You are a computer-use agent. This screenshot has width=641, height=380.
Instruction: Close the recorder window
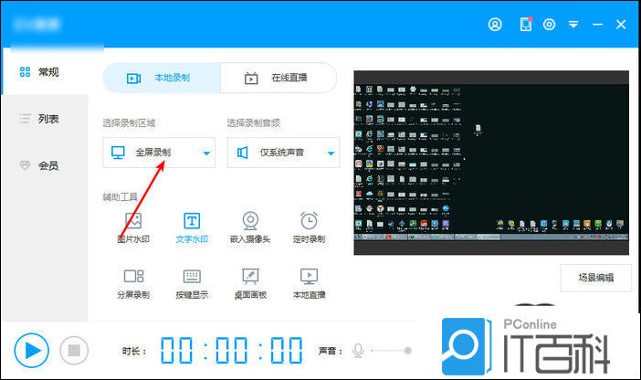(621, 25)
